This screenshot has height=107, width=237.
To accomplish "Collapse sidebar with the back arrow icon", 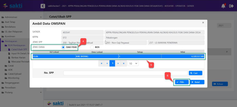I will click(x=43, y=6).
